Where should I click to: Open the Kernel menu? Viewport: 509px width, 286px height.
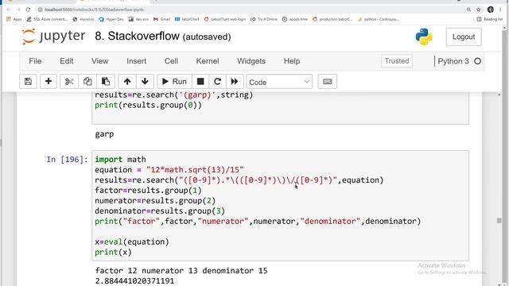208,61
